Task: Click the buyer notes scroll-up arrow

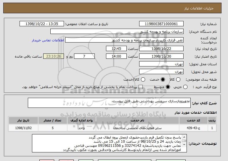Action: [x=184, y=137]
